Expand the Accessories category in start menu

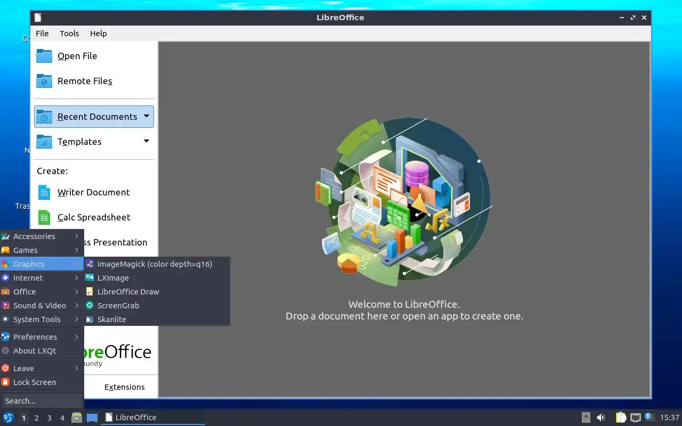42,236
